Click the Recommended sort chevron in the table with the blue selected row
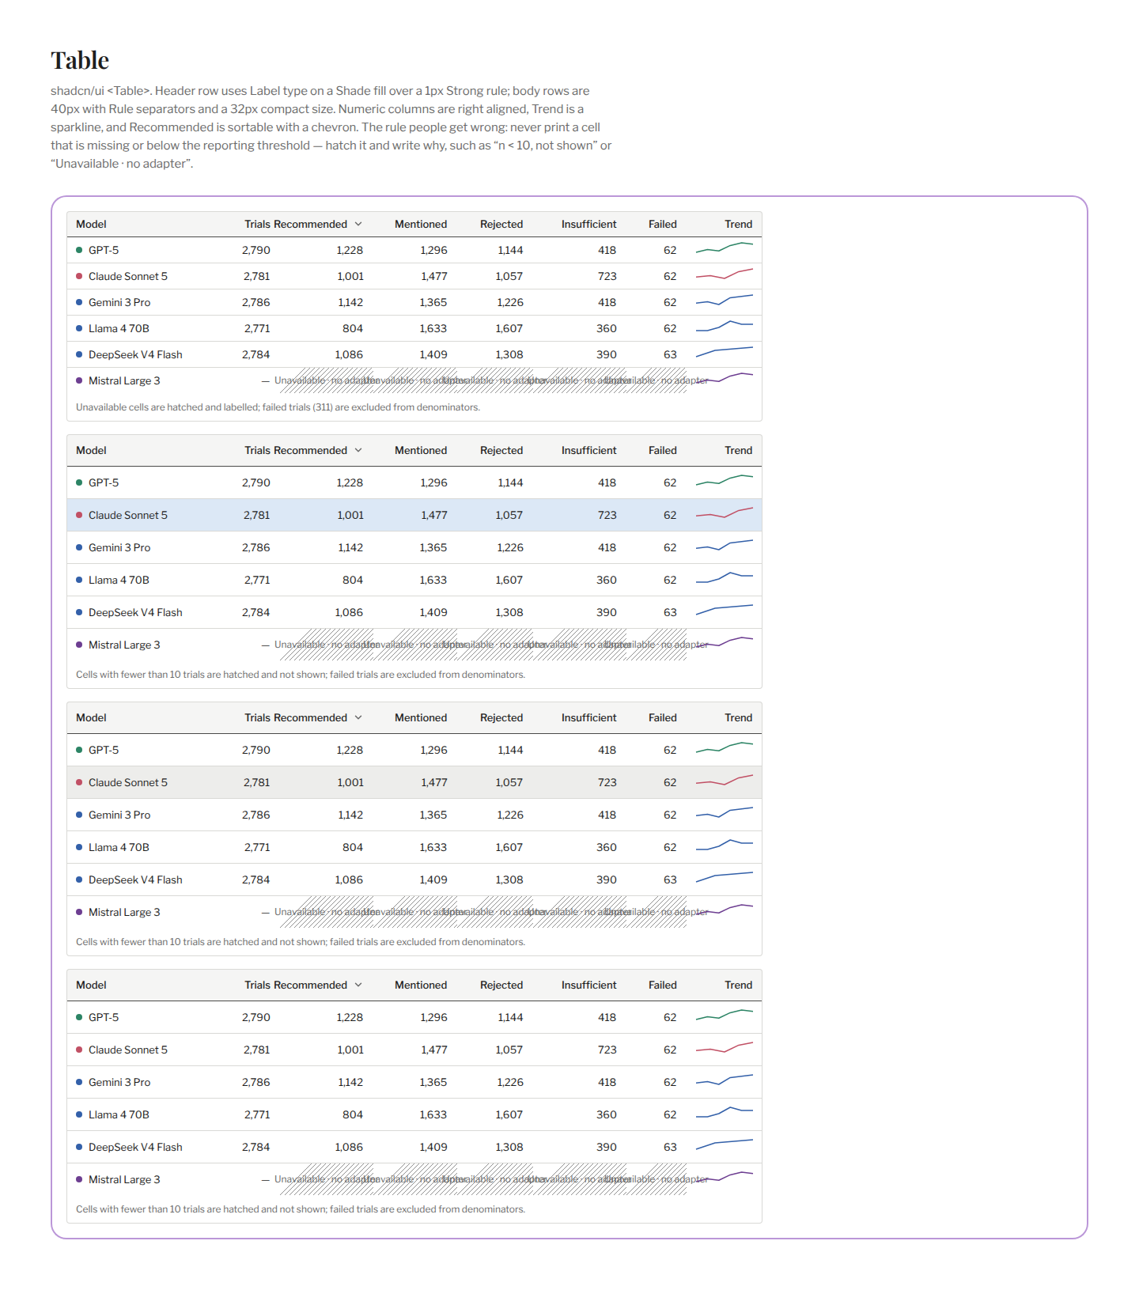Viewport: 1139px width, 1290px height. click(358, 451)
